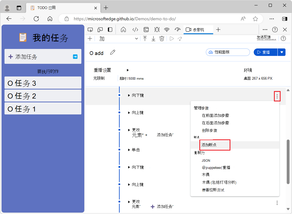This screenshot has height=214, width=292.
Task: Choose 木偶 (包括灯塔分析) copy option
Action: point(219,182)
